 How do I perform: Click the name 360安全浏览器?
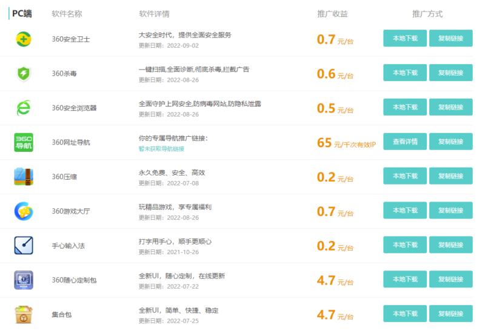pos(74,108)
